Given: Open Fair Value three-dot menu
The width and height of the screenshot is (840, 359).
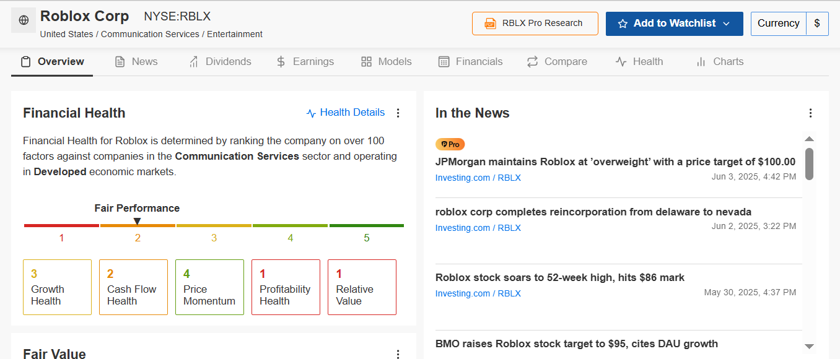Looking at the screenshot, I should [398, 354].
